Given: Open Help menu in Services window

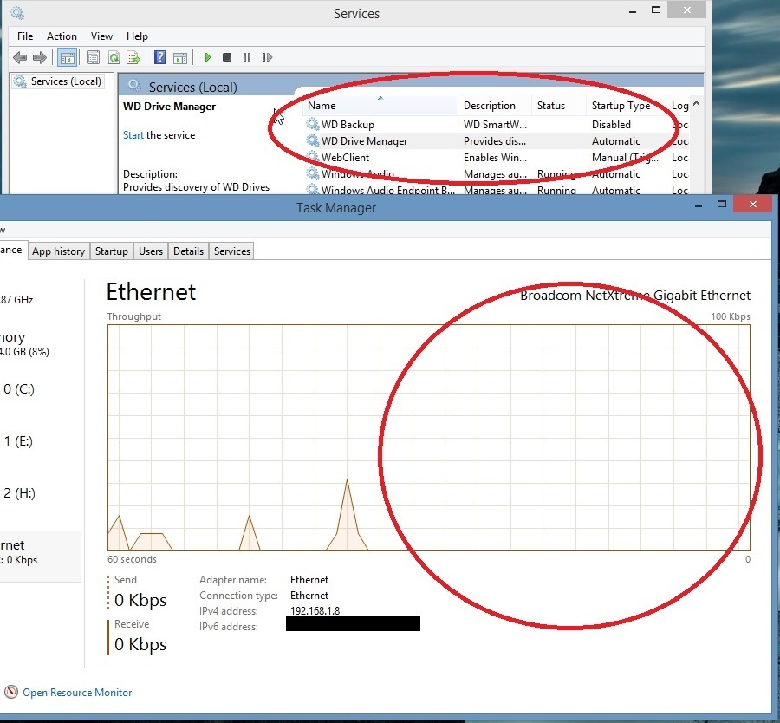Looking at the screenshot, I should click(137, 36).
